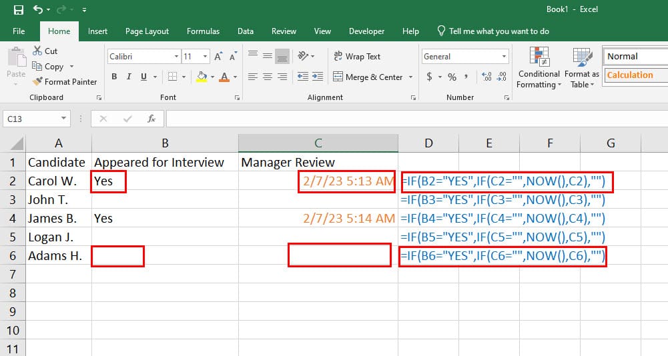Click the Middle Align icon
This screenshot has height=356, width=668.
point(268,55)
